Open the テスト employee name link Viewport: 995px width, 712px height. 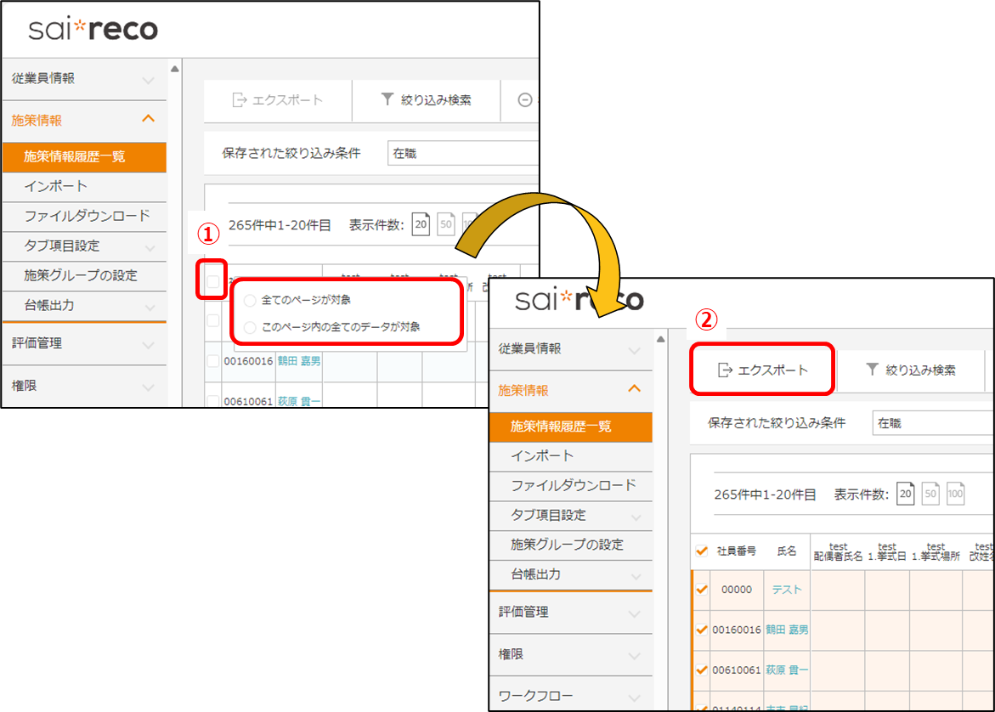point(787,590)
